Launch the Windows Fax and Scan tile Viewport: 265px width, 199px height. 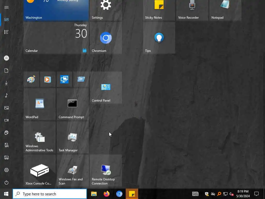click(x=73, y=170)
